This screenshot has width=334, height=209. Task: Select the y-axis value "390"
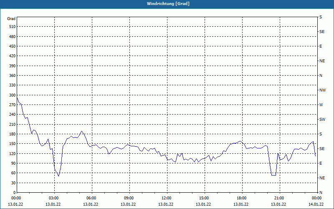[13, 66]
